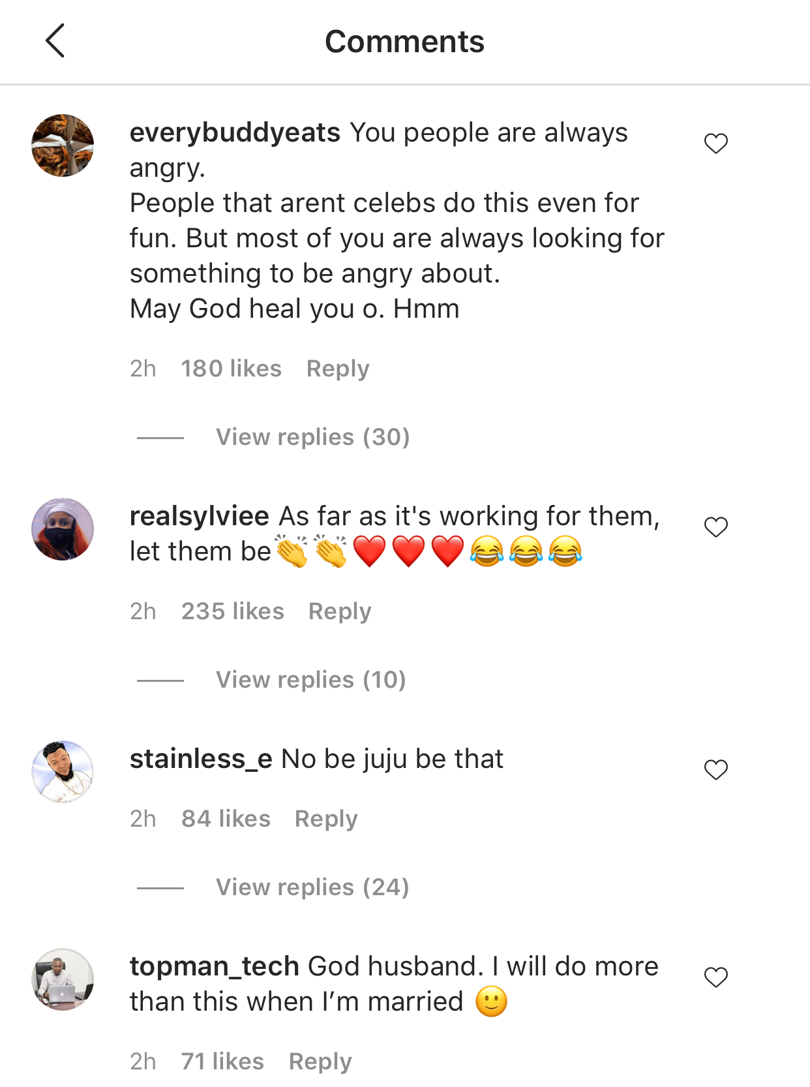Open realsylviee's avatar
The image size is (810, 1087).
click(x=63, y=529)
